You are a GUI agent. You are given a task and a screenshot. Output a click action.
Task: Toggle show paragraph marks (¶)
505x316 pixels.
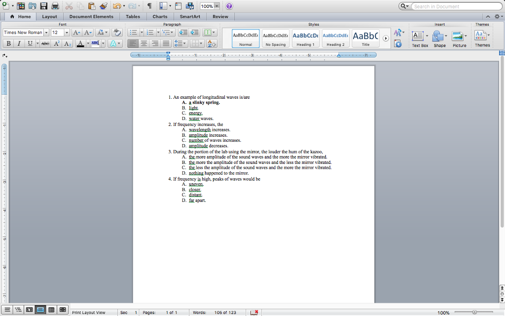(x=149, y=6)
